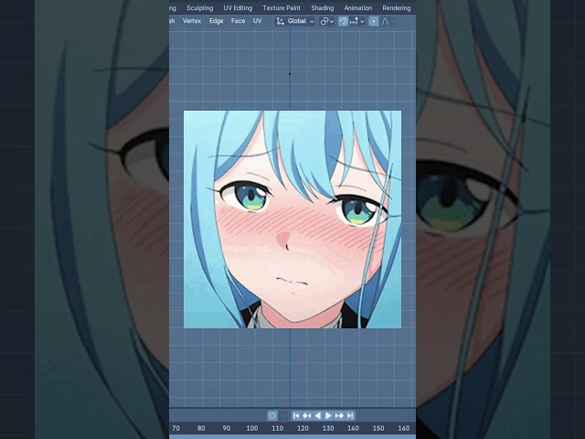Switch to the Texture Paint workspace
Screen dimensions: 585x439
(282, 8)
